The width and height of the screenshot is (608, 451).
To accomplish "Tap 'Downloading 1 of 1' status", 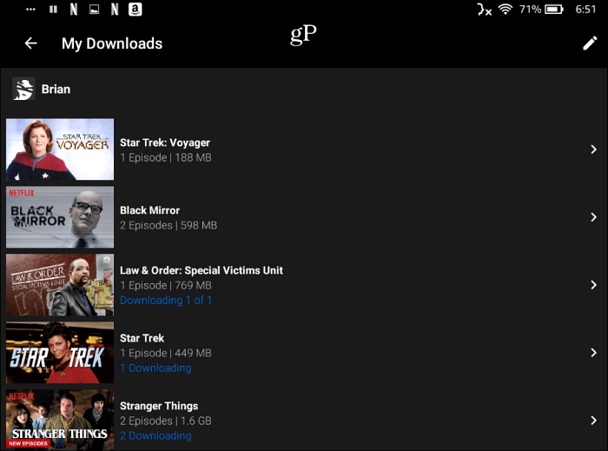I will [x=166, y=300].
